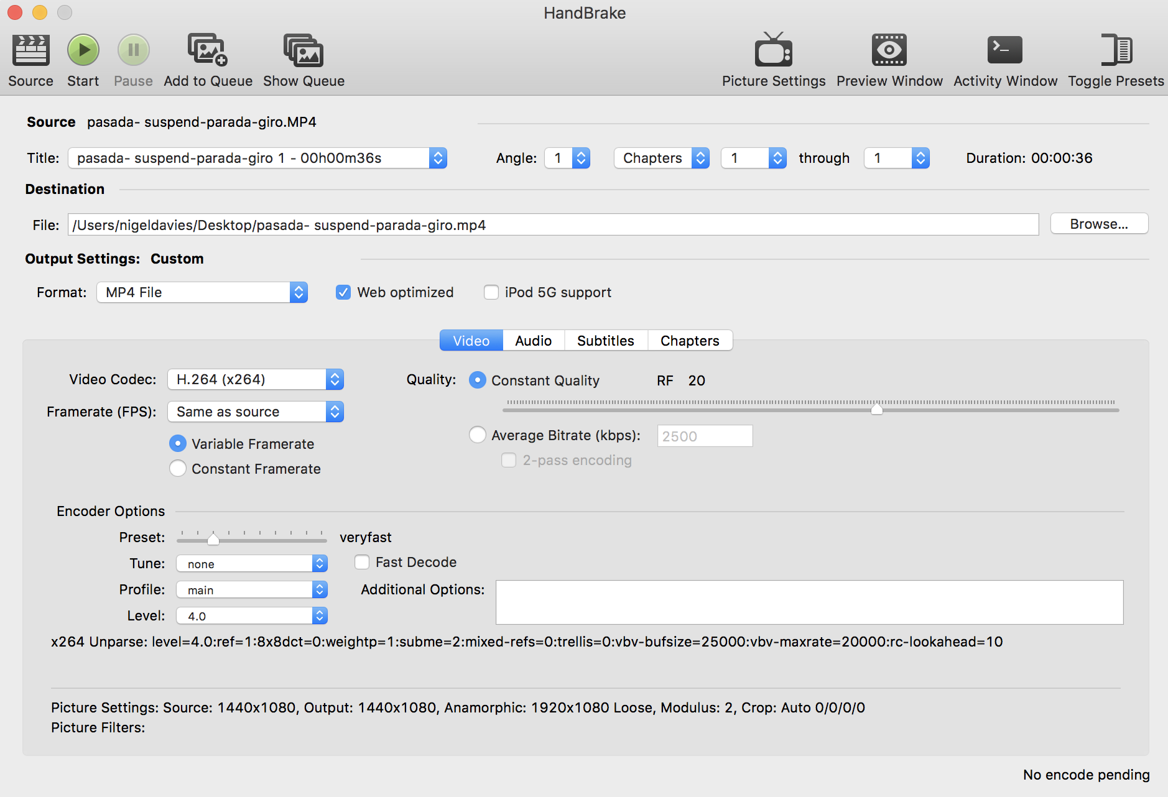Click the Average Bitrate 2500 field

point(705,436)
